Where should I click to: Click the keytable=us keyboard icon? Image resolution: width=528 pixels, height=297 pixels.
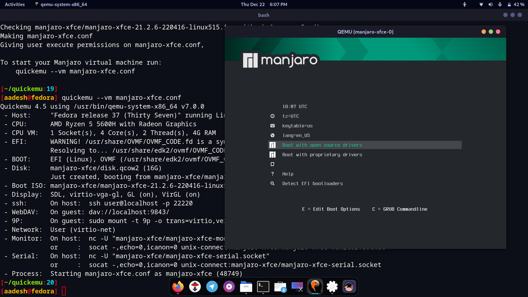273,125
